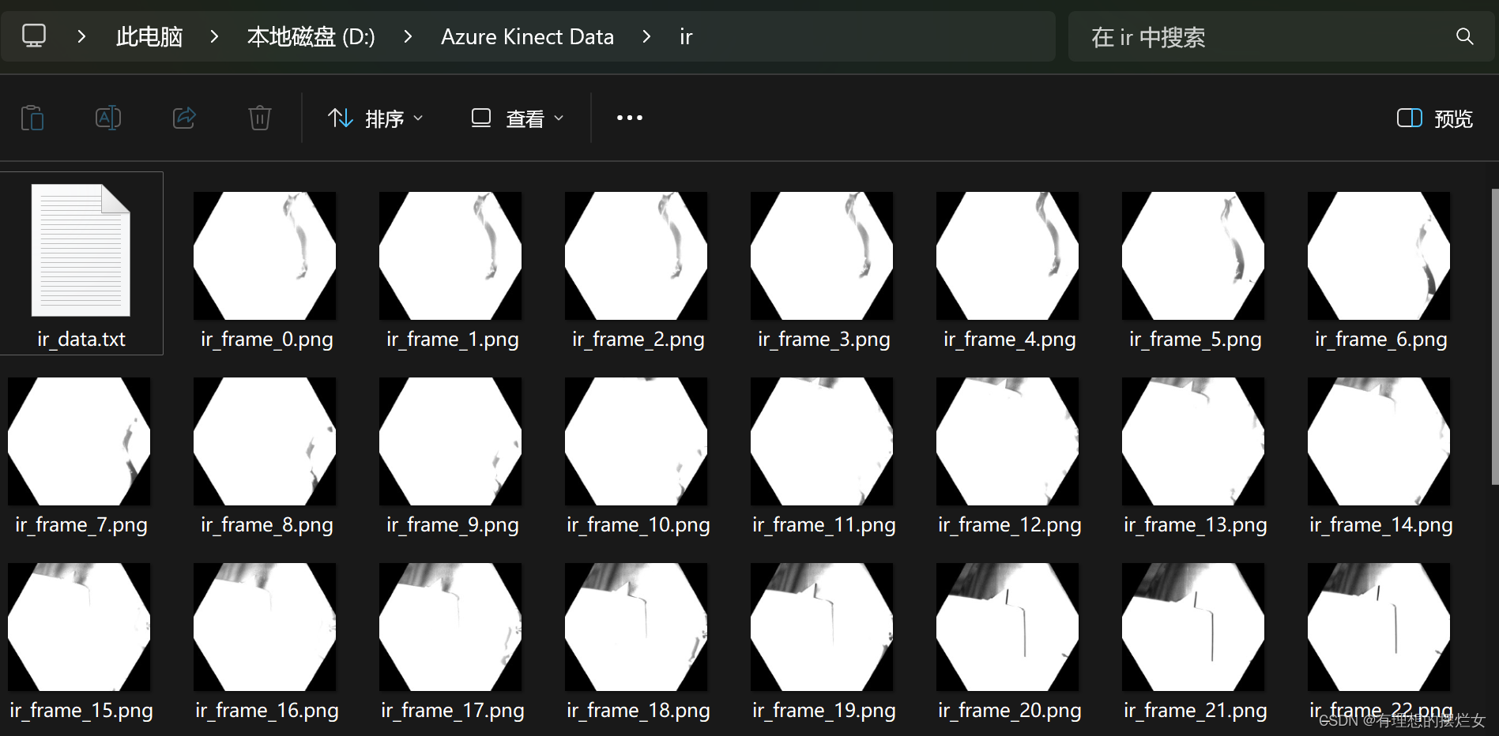Screen dimensions: 1499x736
Task: Navigate to 此电脑 via breadcrumb
Action: tap(149, 36)
